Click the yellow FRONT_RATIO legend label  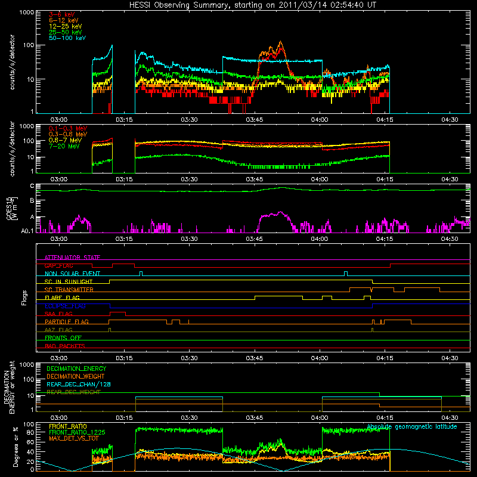pyautogui.click(x=68, y=426)
